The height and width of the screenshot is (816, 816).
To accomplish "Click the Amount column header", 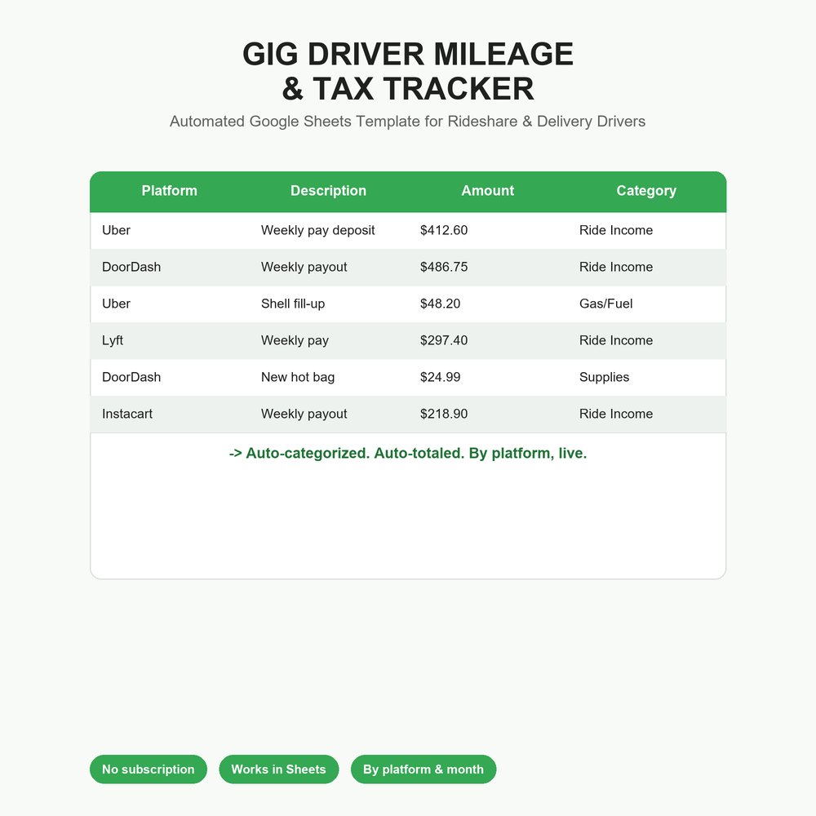I will coord(488,191).
